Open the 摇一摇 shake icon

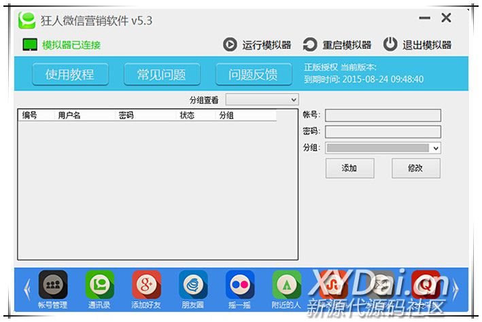point(240,285)
